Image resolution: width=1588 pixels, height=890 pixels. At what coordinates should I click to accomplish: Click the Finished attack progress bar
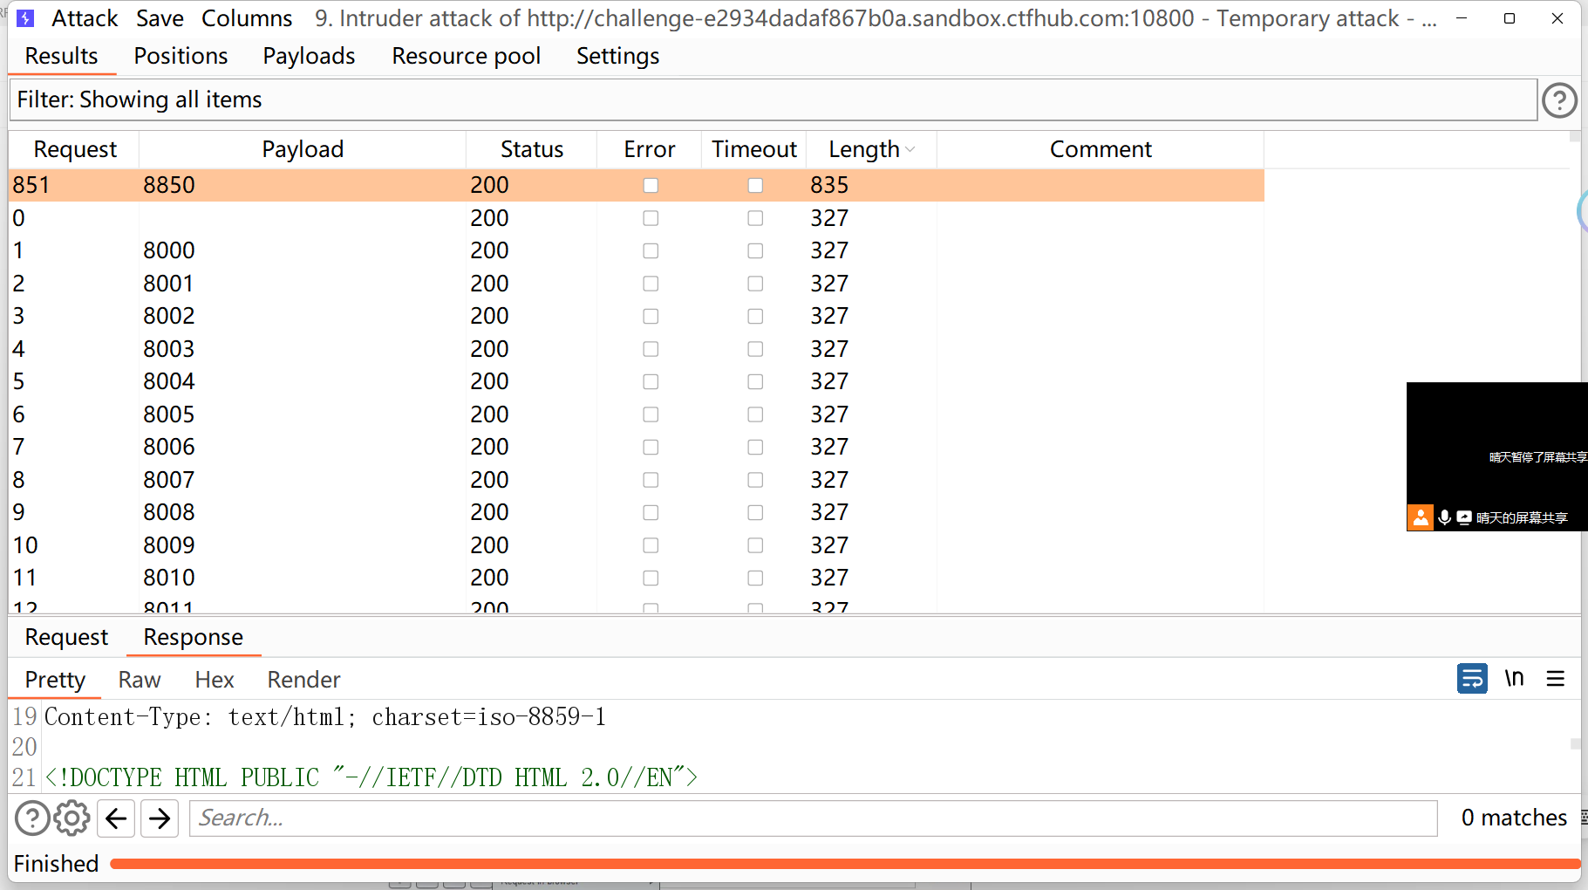click(x=785, y=863)
